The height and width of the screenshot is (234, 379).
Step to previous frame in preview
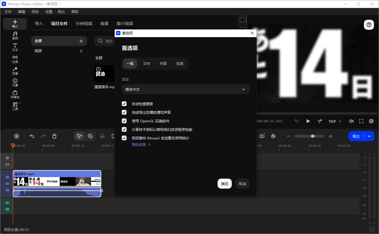(x=297, y=121)
